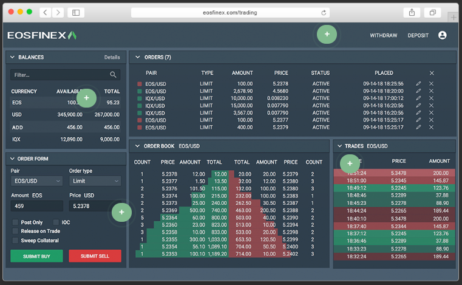462x285 pixels.
Task: Click the search icon in Balances filter
Action: [113, 75]
